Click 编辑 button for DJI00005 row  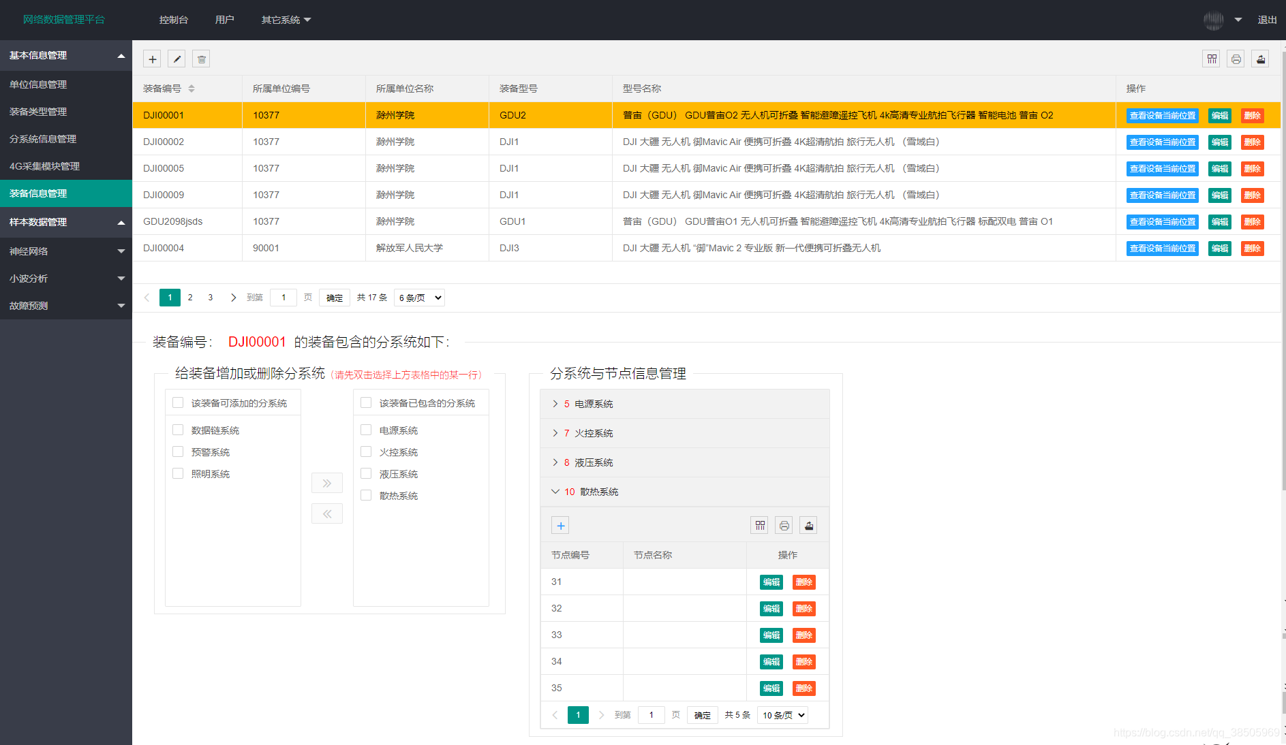1220,169
